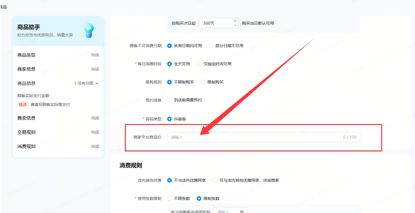Open 消费规则 in the assistant sidebar
This screenshot has width=415, height=213.
tap(26, 146)
